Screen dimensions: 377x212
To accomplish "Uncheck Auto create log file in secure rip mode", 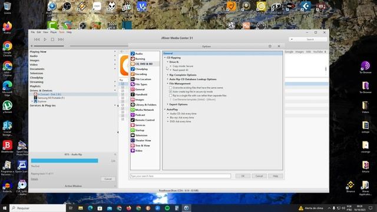I will 170,92.
